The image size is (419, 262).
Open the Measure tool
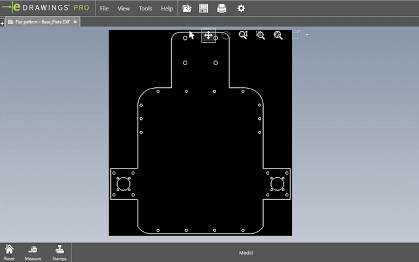33,253
